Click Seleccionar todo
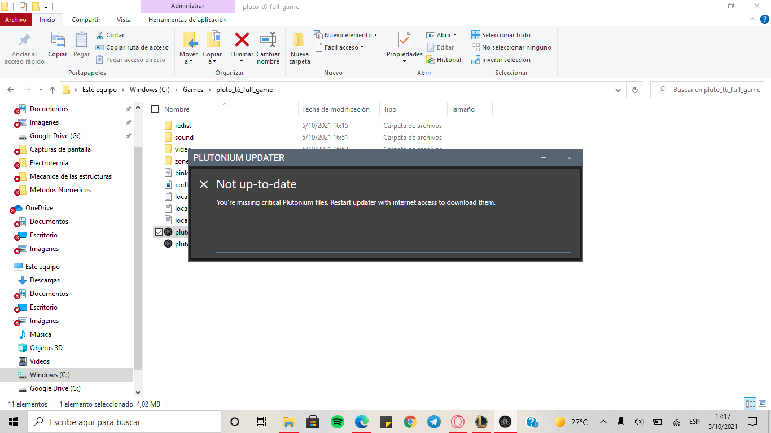This screenshot has width=771, height=433. [501, 35]
